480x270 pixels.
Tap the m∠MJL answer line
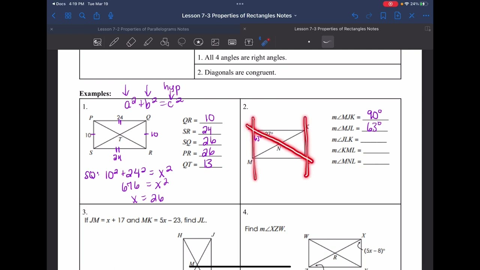(375, 127)
